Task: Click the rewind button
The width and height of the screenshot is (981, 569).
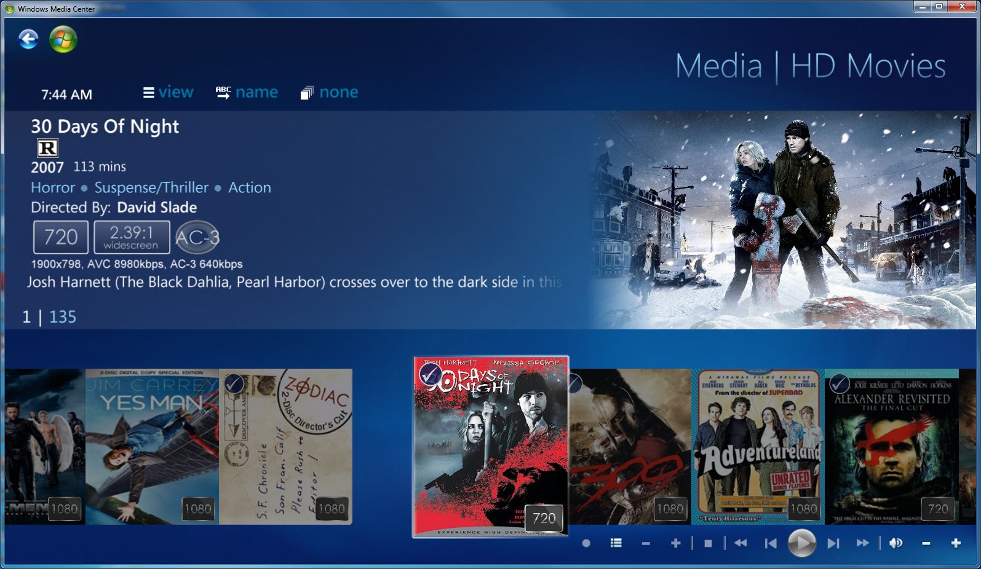Action: coord(741,543)
